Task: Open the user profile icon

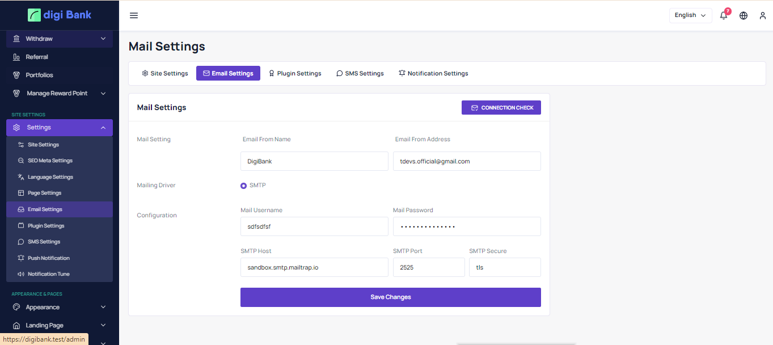Action: coord(763,15)
